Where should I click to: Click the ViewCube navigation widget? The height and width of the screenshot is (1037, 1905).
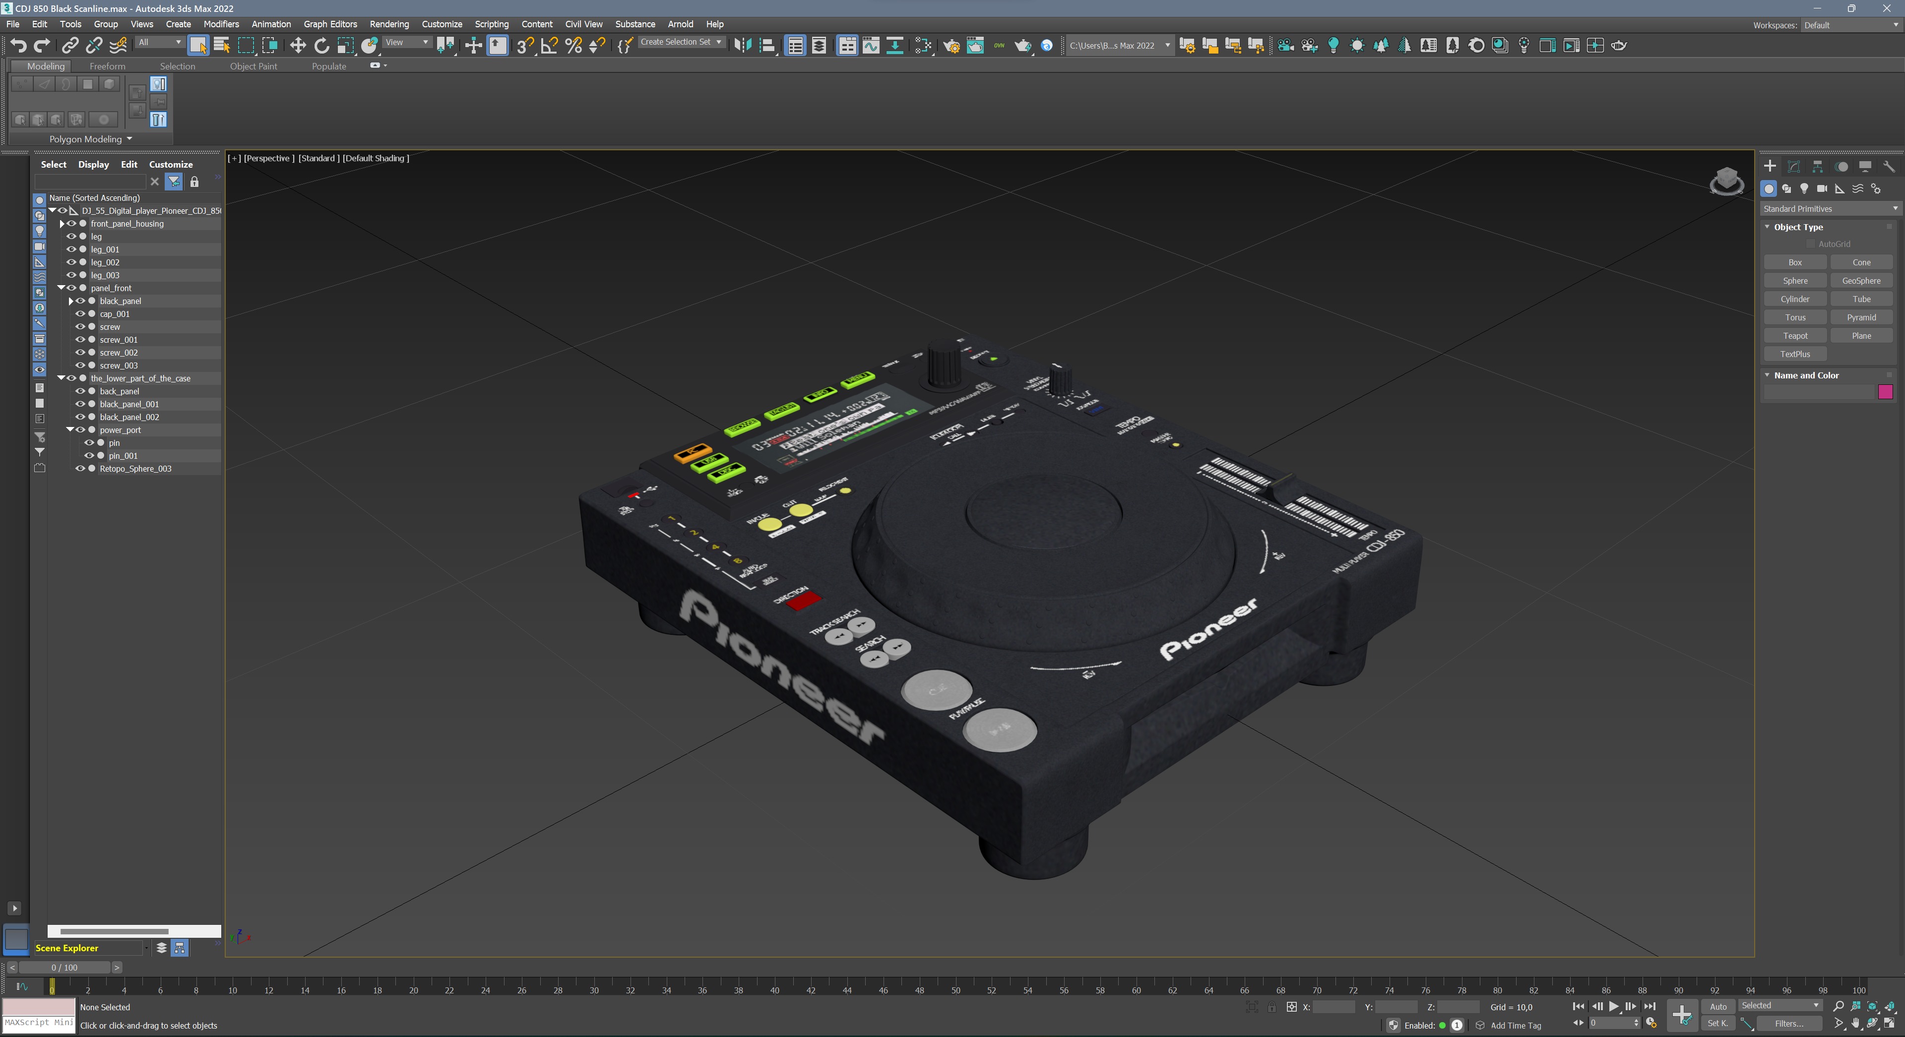click(x=1727, y=181)
